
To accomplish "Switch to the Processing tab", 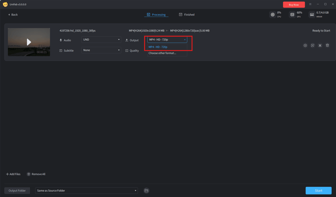I will click(x=156, y=15).
